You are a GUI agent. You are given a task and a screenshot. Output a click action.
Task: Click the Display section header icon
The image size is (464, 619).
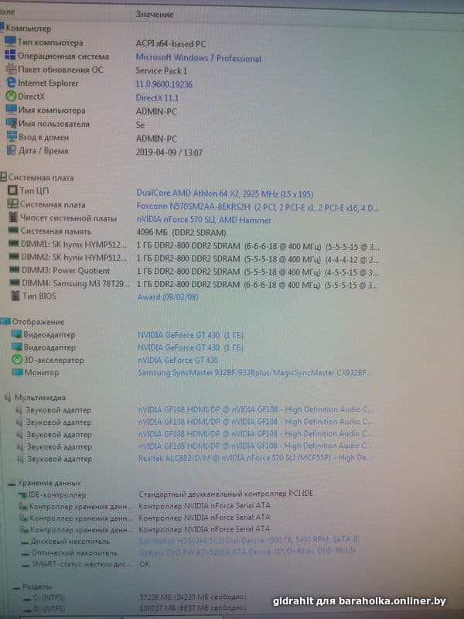click(5, 321)
